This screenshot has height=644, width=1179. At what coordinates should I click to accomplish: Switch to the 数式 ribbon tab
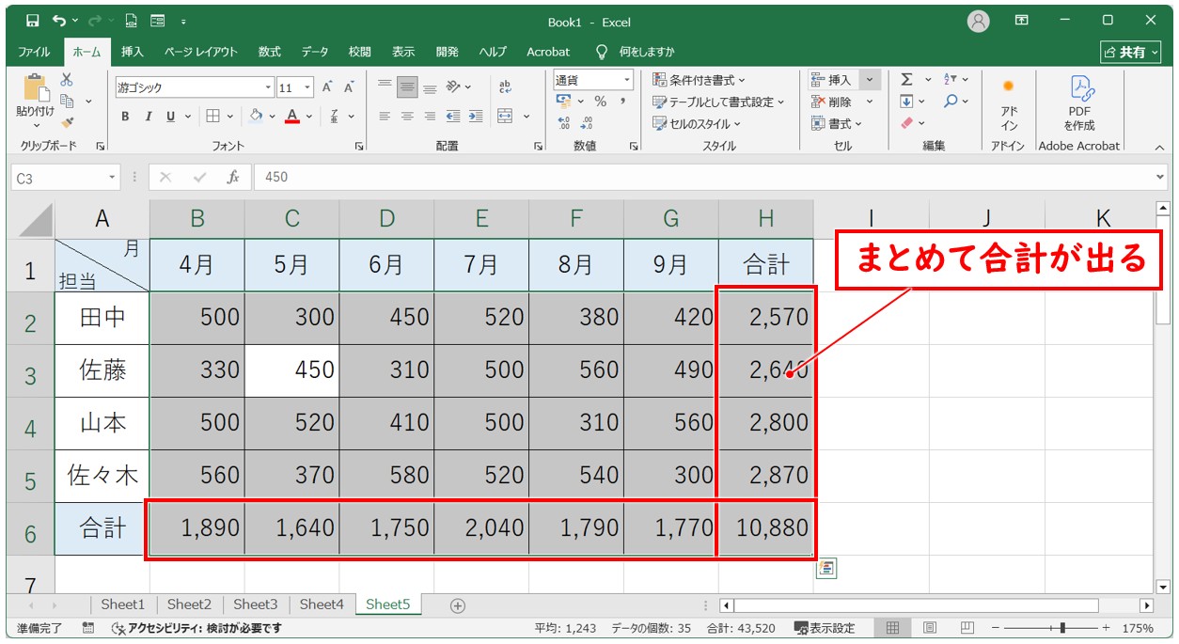[270, 52]
